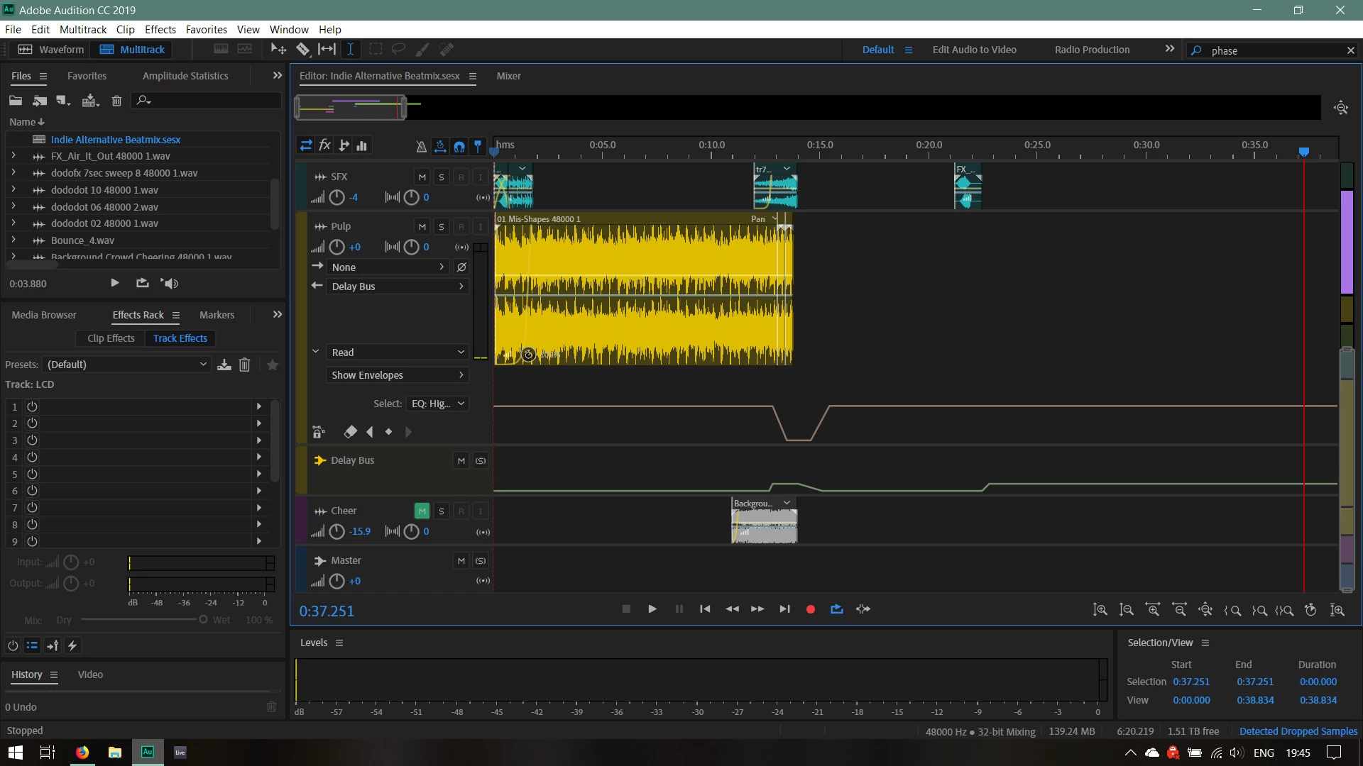Toggle the metronome icon above tracks
Screen dimensions: 1363x766
421,146
